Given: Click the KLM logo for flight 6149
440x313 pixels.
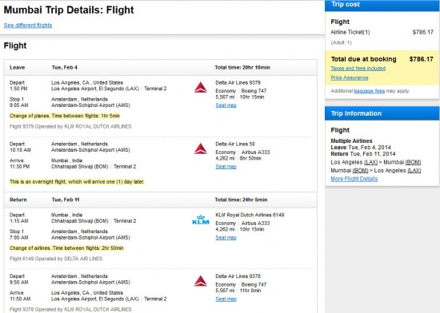Looking at the screenshot, I should (x=201, y=220).
